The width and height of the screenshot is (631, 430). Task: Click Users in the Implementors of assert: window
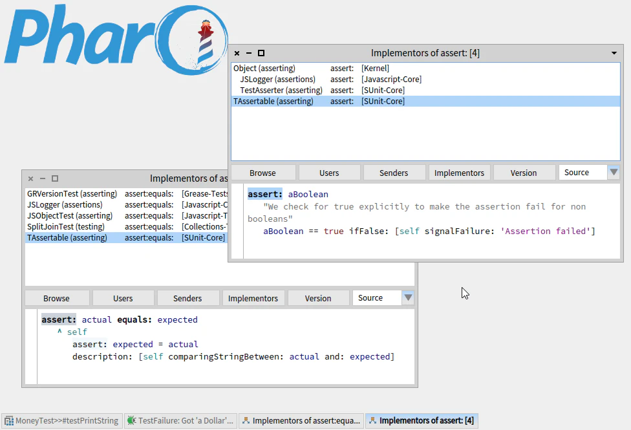point(329,173)
